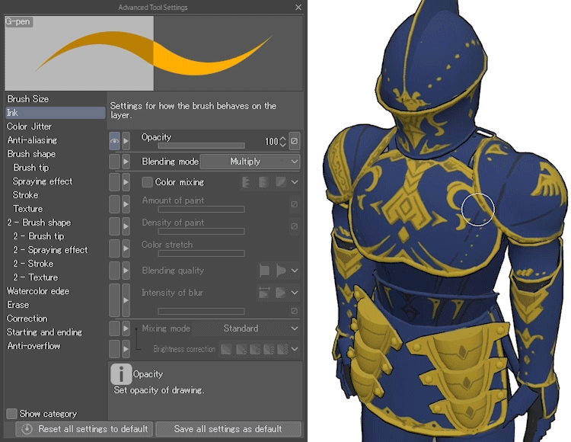Click the Density of paint dynamics icon
The width and height of the screenshot is (571, 442).
294,226
